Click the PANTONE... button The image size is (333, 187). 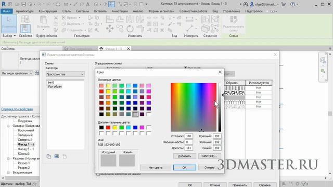click(x=209, y=156)
